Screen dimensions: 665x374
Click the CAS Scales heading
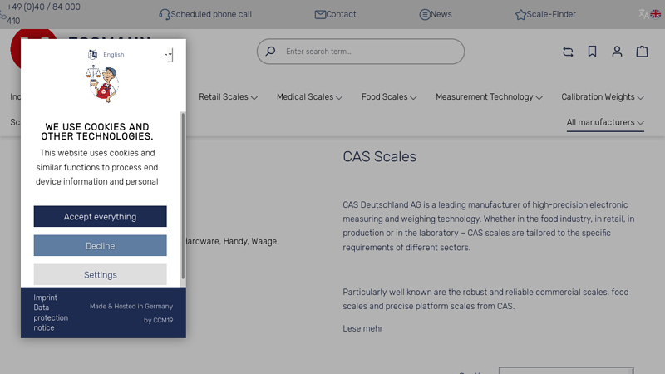[380, 157]
